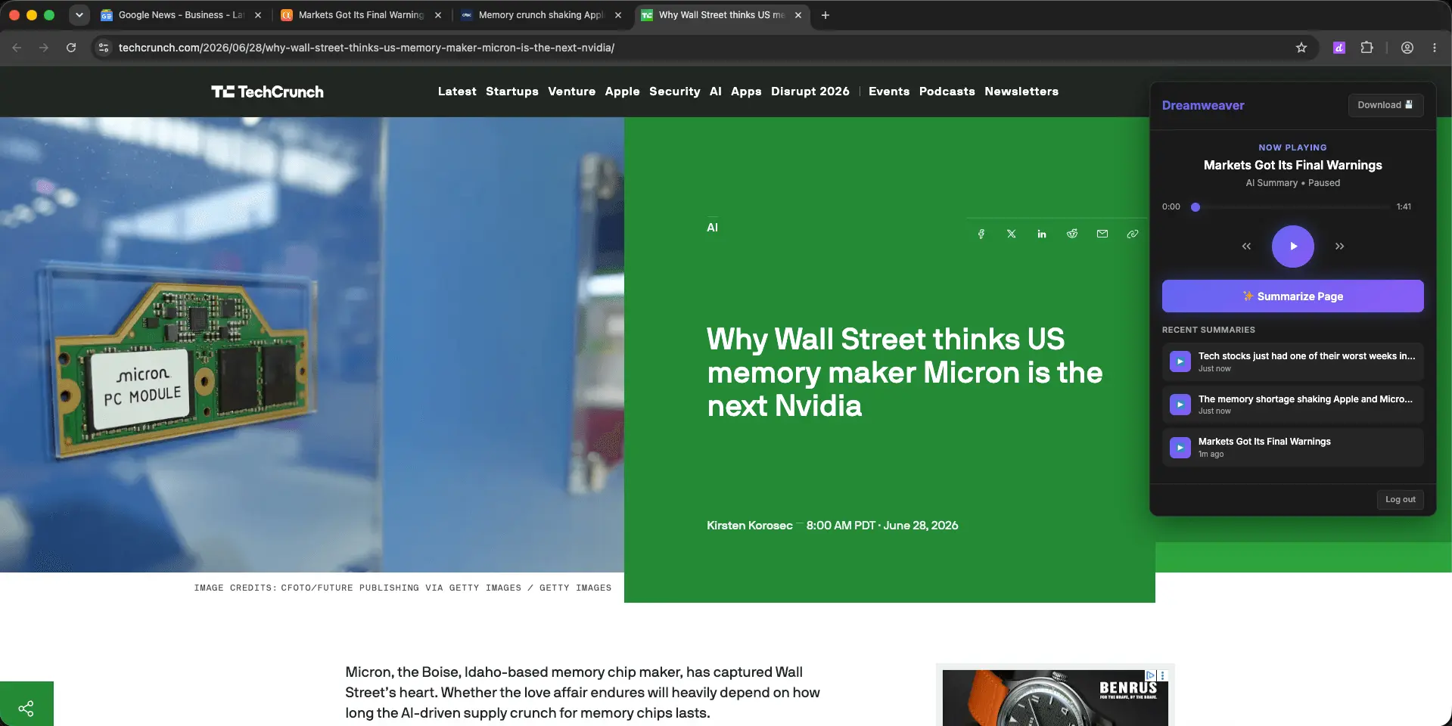Viewport: 1452px width, 726px height.
Task: Close the Google News tab
Action: [x=258, y=15]
